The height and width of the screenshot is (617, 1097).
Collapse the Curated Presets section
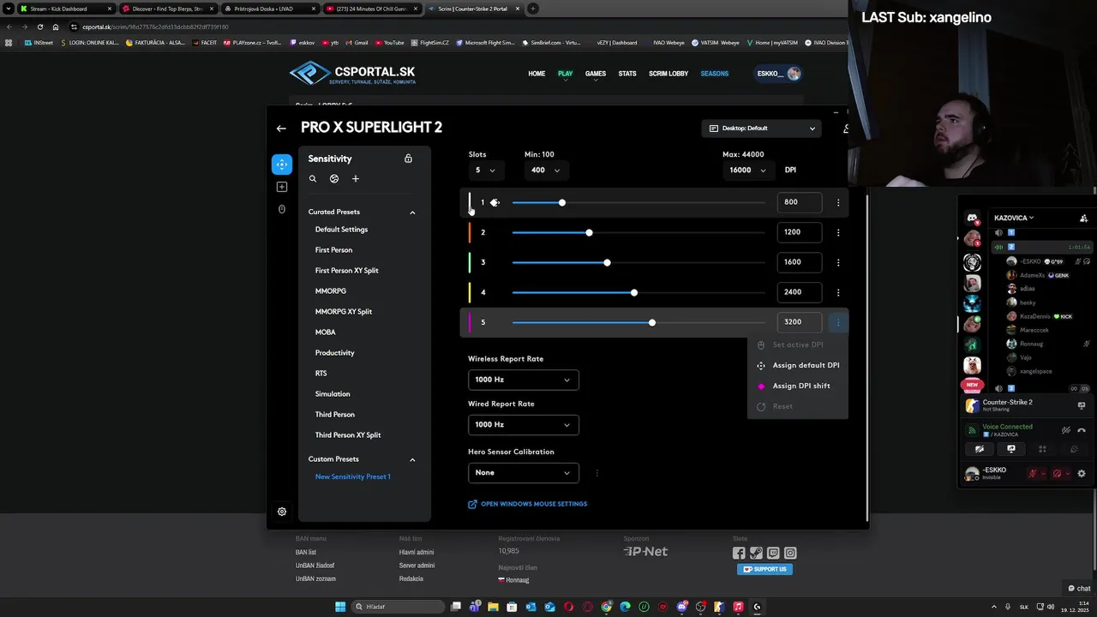[412, 213]
